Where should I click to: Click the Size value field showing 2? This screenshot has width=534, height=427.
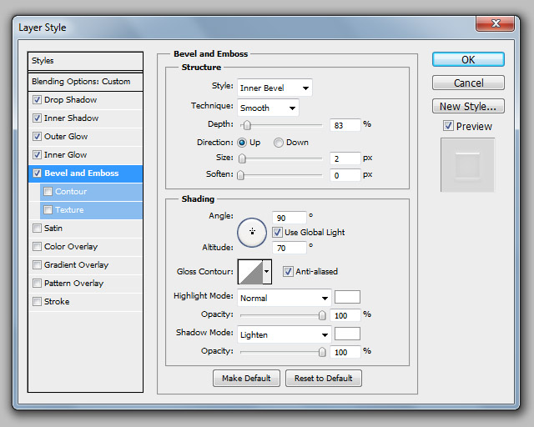(345, 158)
